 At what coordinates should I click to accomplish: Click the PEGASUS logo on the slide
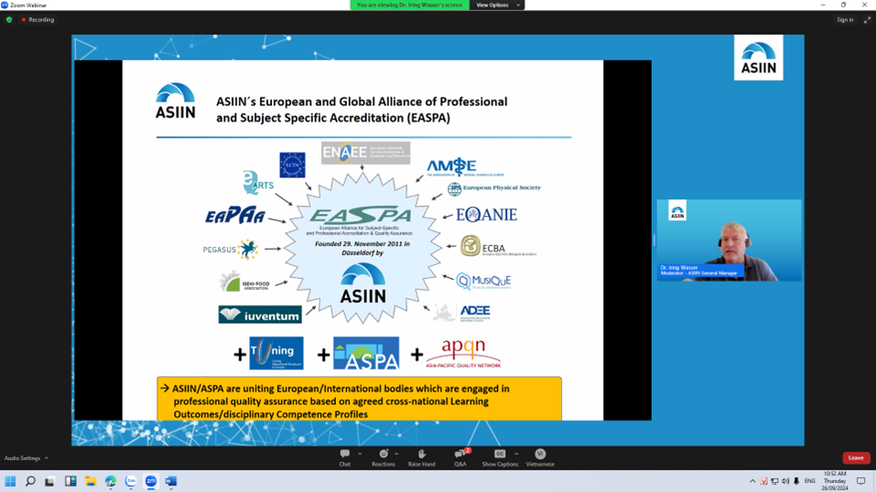[231, 249]
